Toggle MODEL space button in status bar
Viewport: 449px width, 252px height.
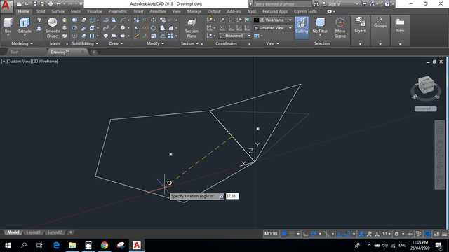point(271,234)
